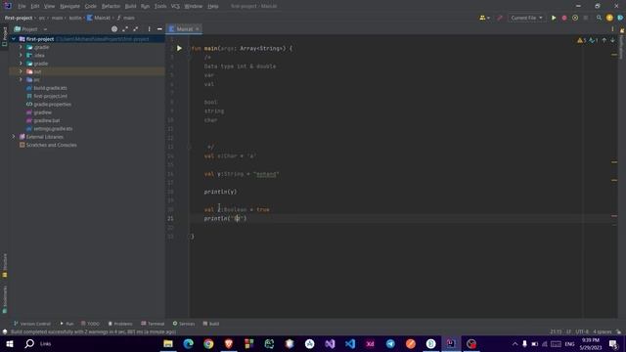Open Chrome from the Windows taskbar
Image resolution: width=626 pixels, height=352 pixels.
(208, 343)
